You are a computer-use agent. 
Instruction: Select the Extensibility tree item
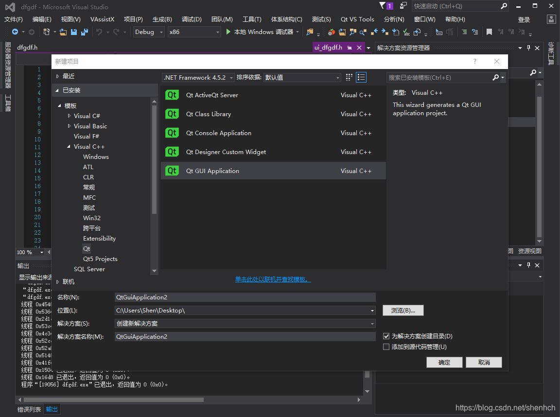coord(99,238)
